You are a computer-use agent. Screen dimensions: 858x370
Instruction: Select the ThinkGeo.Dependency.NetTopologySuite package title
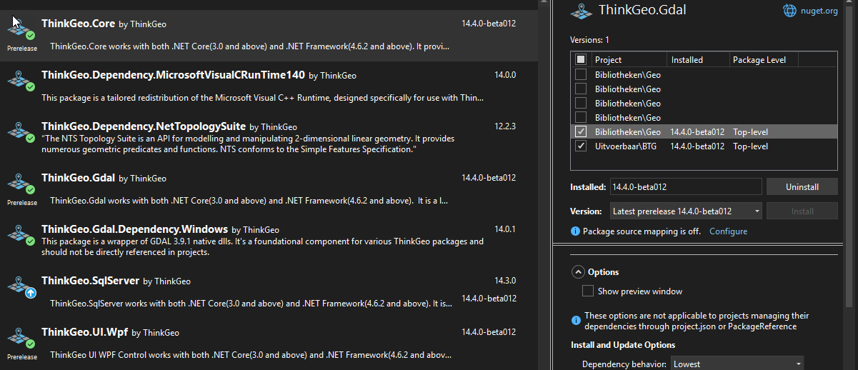coord(144,126)
